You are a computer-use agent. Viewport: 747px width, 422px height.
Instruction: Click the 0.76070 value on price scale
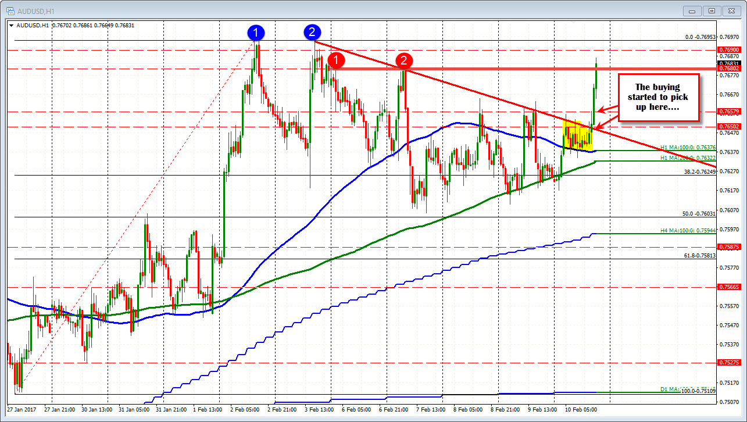[729, 210]
